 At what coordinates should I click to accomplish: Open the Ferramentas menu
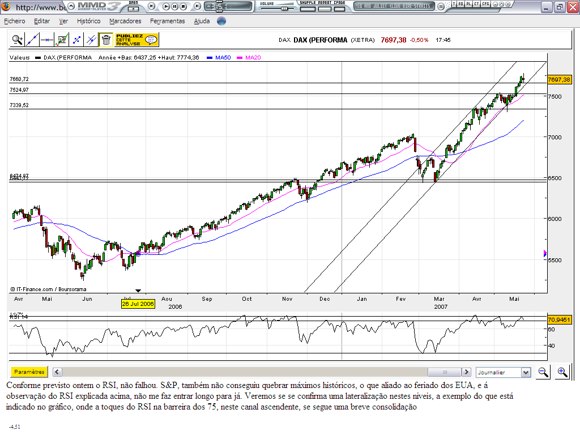coord(167,21)
